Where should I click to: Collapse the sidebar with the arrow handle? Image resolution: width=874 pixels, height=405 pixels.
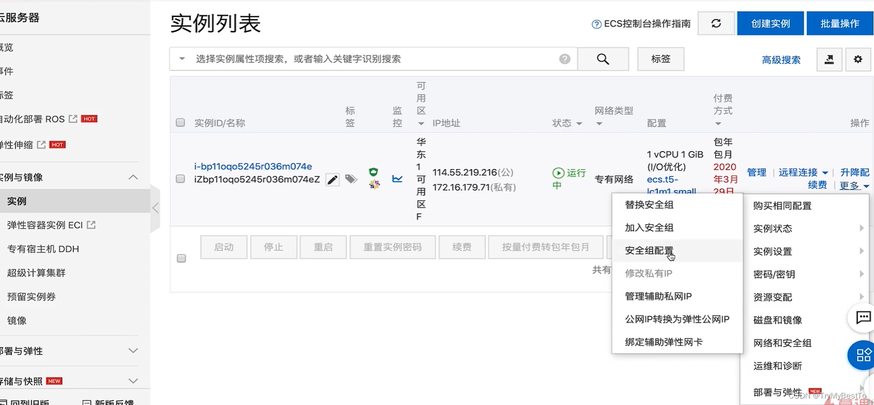click(x=155, y=208)
